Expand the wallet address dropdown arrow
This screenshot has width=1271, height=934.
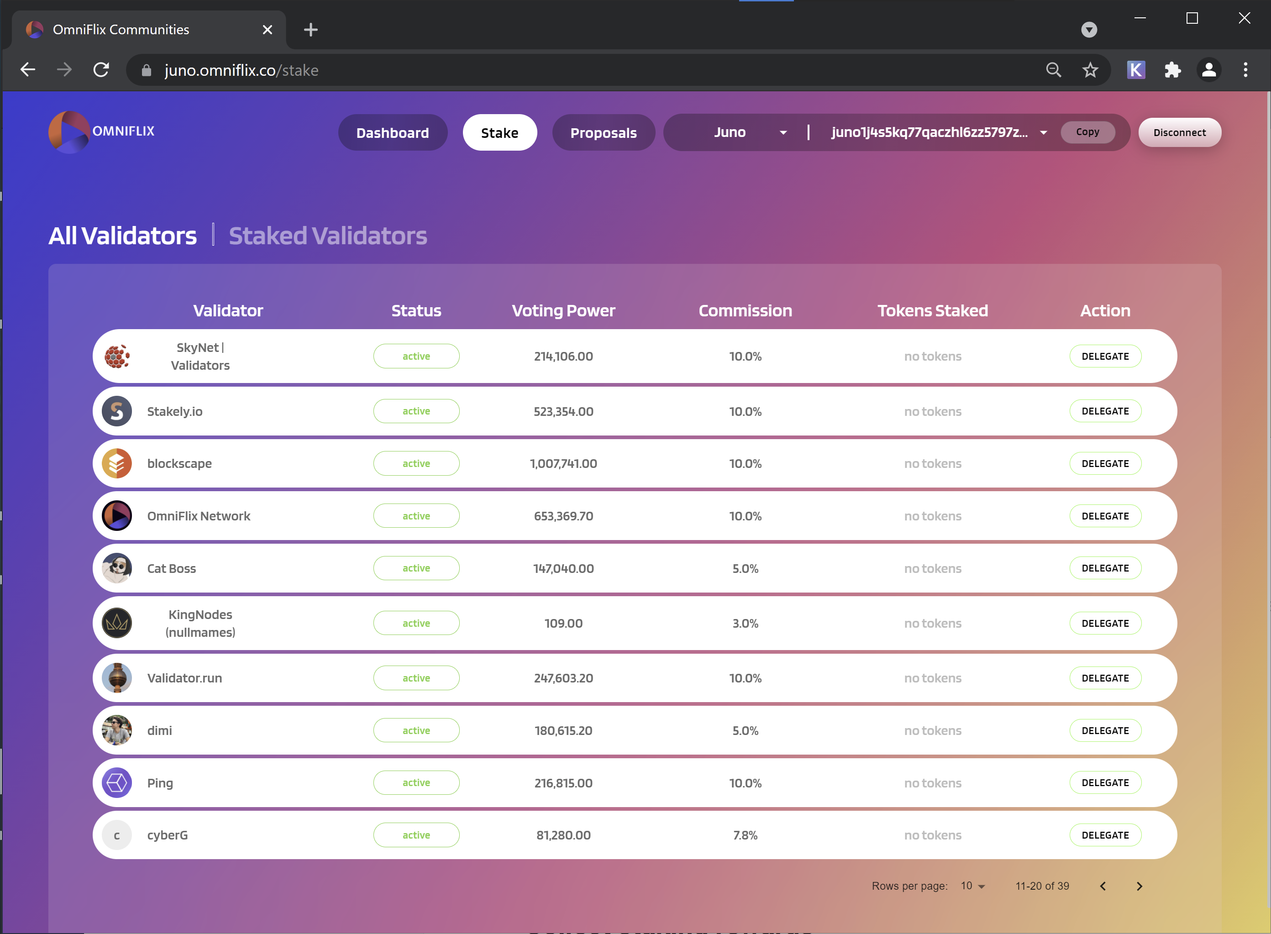[x=1044, y=133]
